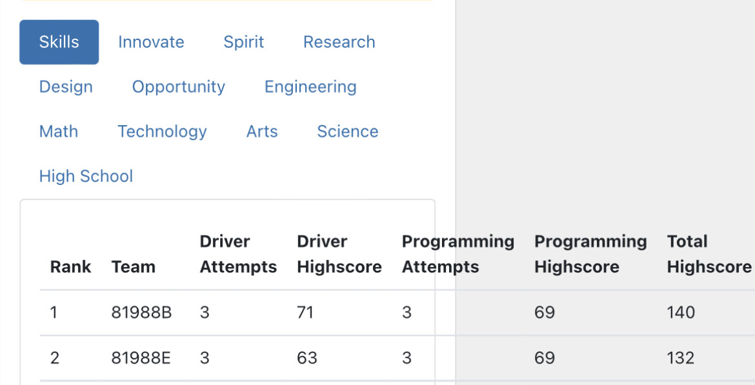Click team 81988E in the table

[x=141, y=358]
